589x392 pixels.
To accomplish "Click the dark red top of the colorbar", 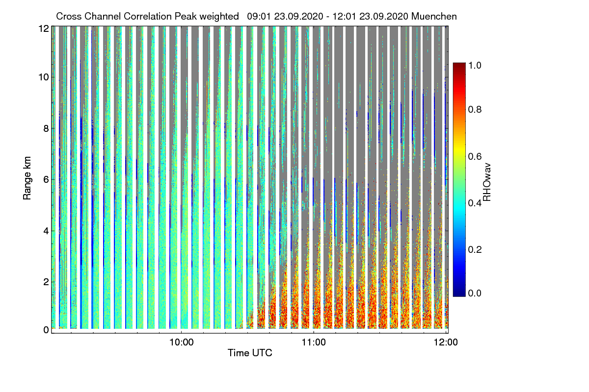I will (459, 67).
